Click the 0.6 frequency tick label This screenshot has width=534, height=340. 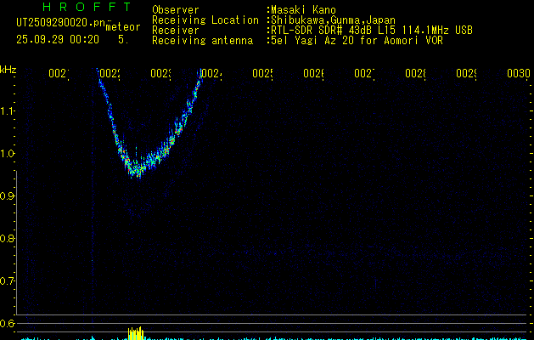click(x=8, y=324)
